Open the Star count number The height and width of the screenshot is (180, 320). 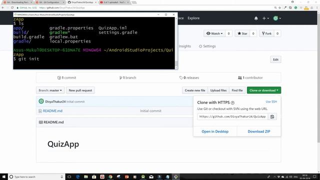coord(253,33)
